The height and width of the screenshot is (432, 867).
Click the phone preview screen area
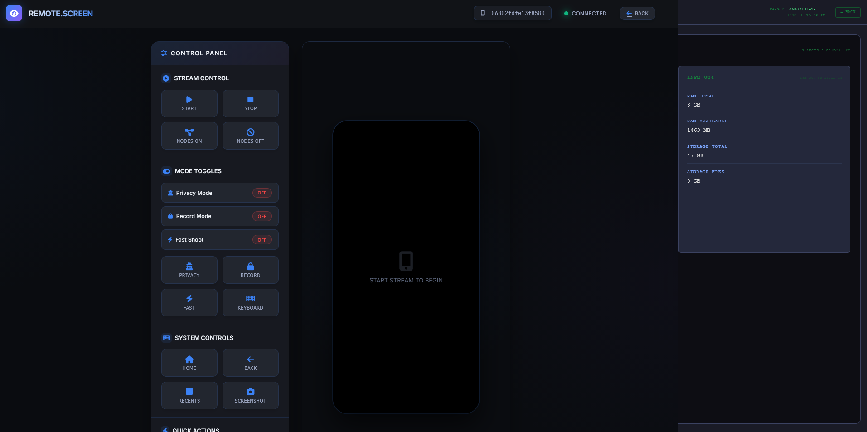pos(406,267)
